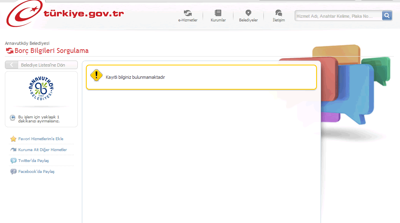This screenshot has width=400, height=223.
Task: Open the Arnavutköy Belediyesi breadcrumb link
Action: (27, 43)
